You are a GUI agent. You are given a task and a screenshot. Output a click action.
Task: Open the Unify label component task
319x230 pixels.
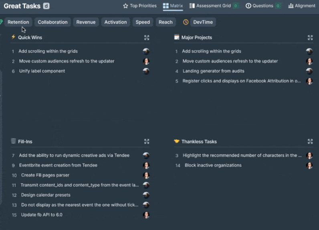[42, 71]
